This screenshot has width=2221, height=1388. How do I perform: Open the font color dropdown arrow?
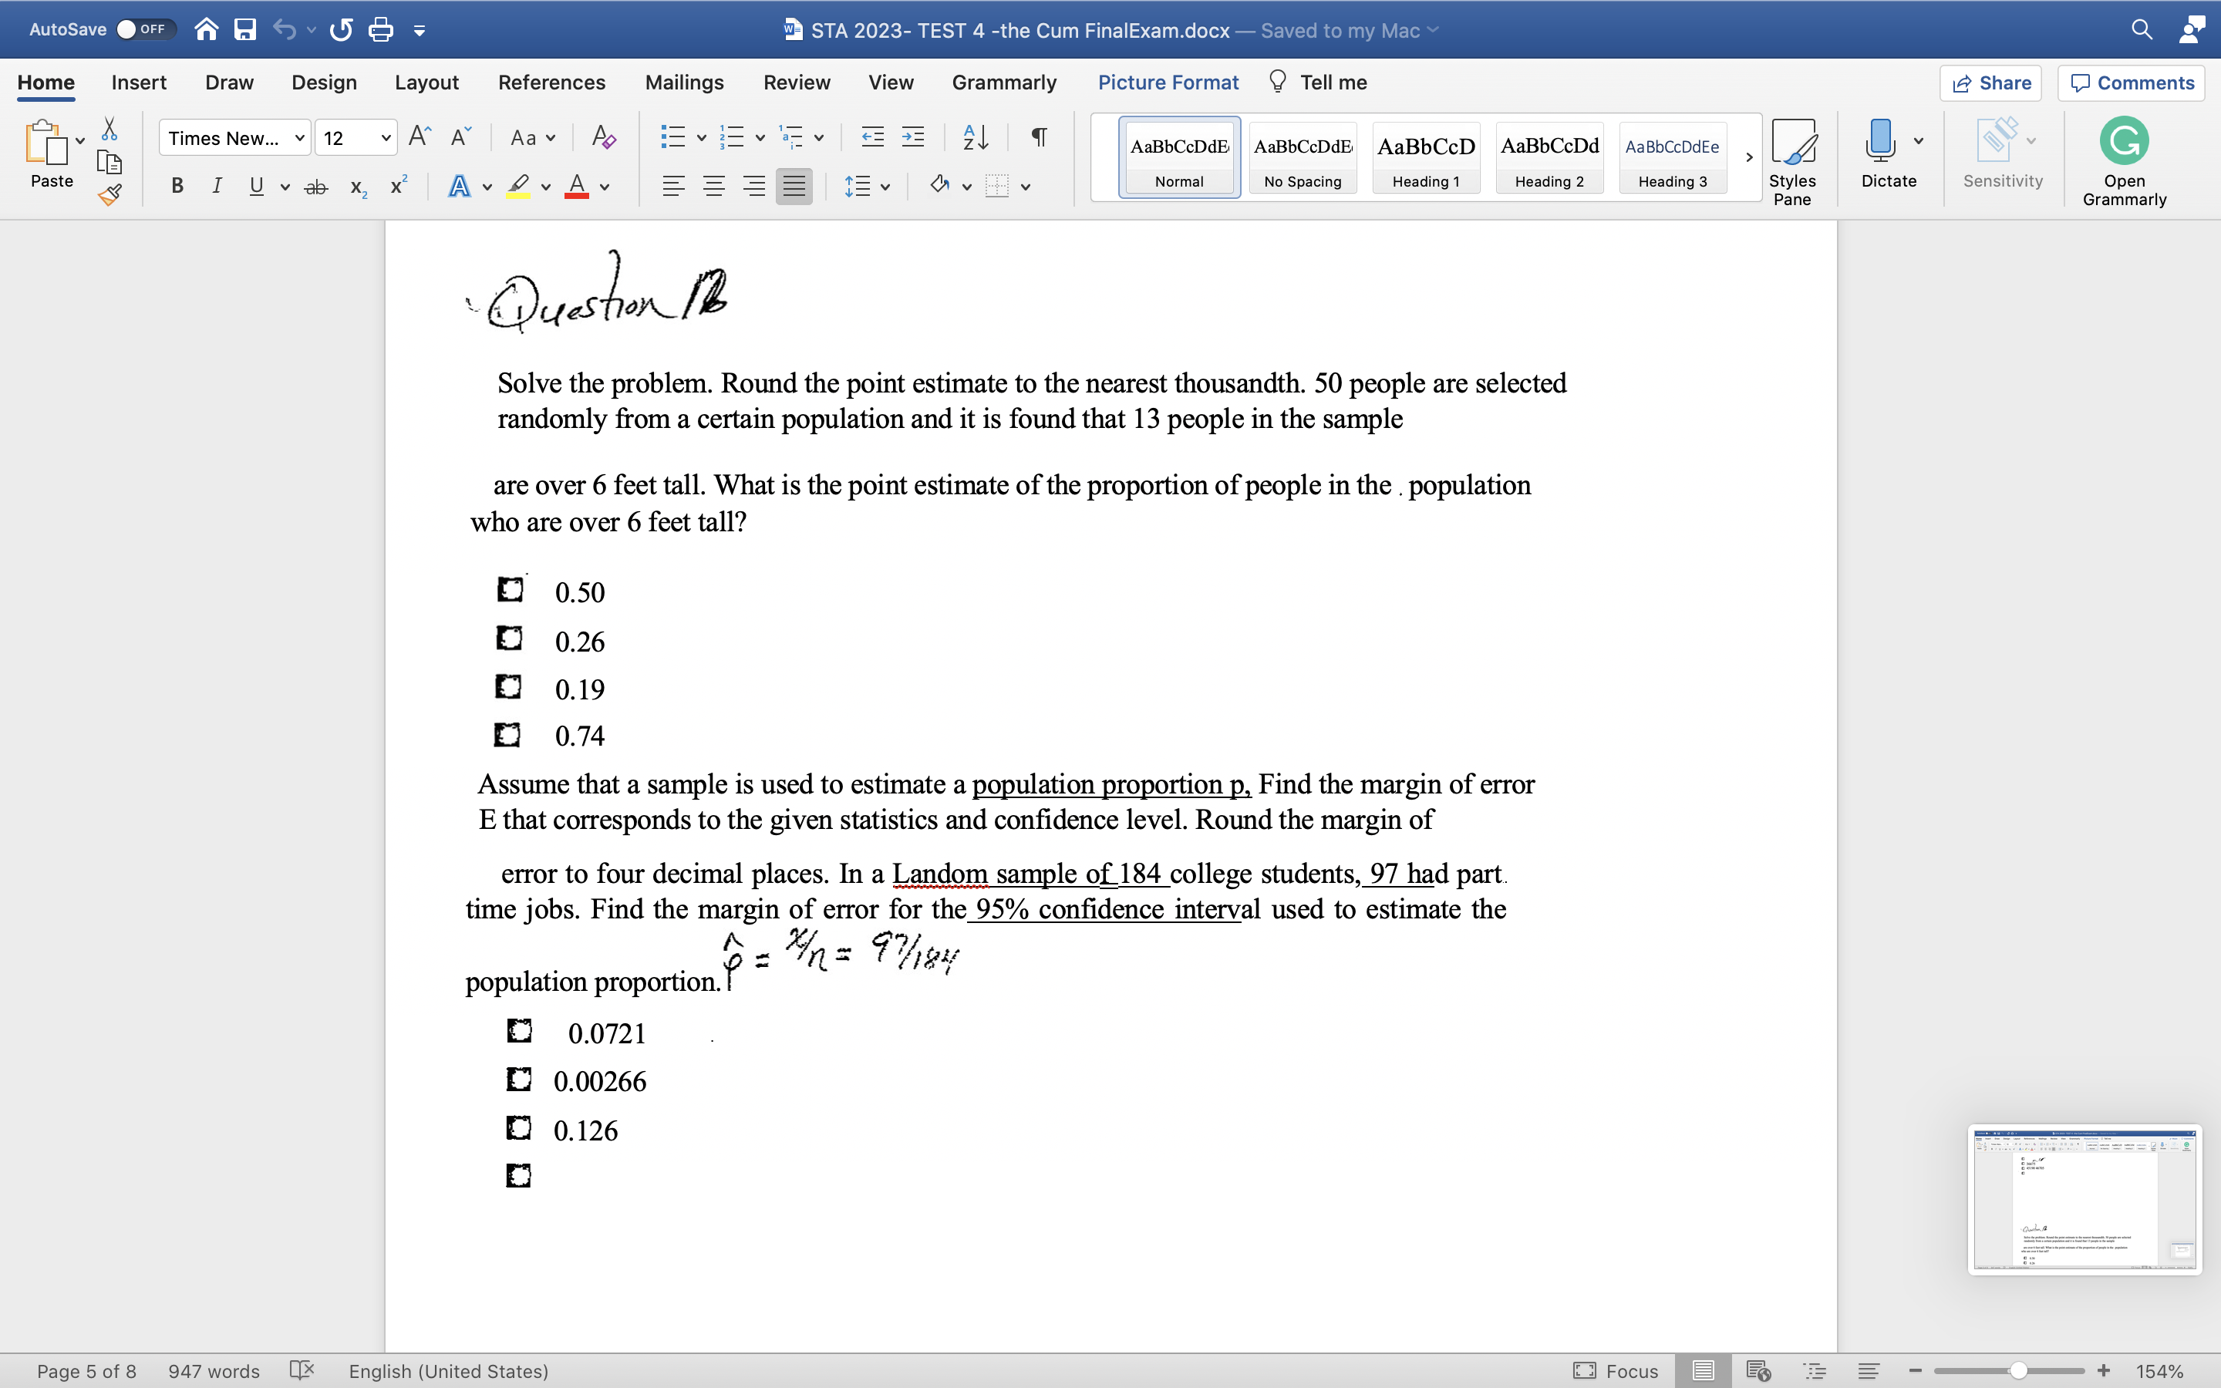tap(605, 187)
